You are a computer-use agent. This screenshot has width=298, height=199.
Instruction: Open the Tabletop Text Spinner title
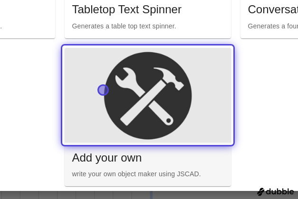127,9
